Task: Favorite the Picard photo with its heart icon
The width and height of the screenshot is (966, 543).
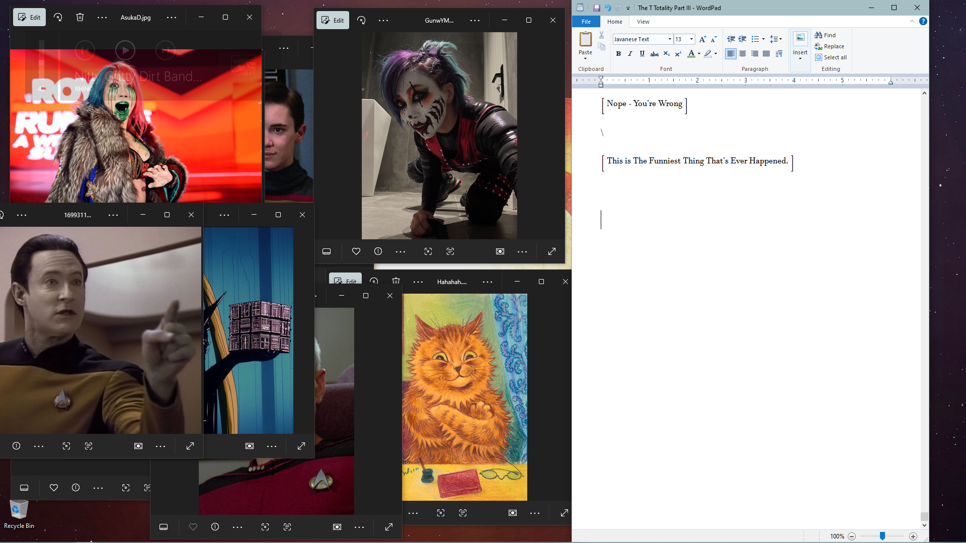Action: pos(193,527)
